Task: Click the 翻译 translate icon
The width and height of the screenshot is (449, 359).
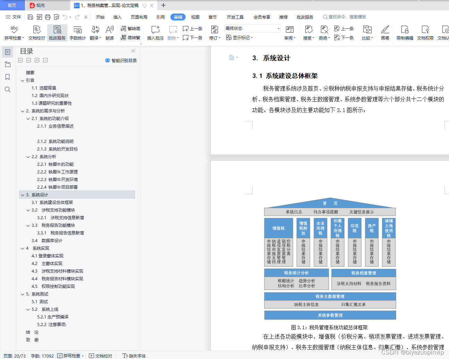Action: pos(95,30)
